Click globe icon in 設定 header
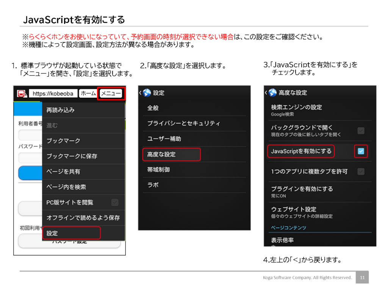Image resolution: width=388 pixels, height=291 pixels. [x=147, y=93]
